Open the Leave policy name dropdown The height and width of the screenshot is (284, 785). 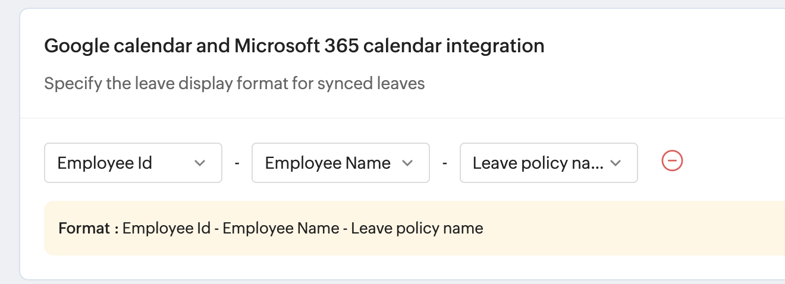[x=548, y=163]
